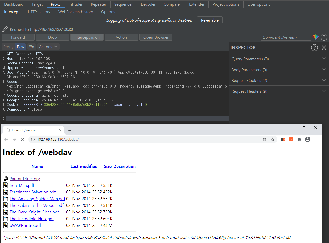Open the Sequencer tab
329x243 pixels.
click(x=124, y=4)
